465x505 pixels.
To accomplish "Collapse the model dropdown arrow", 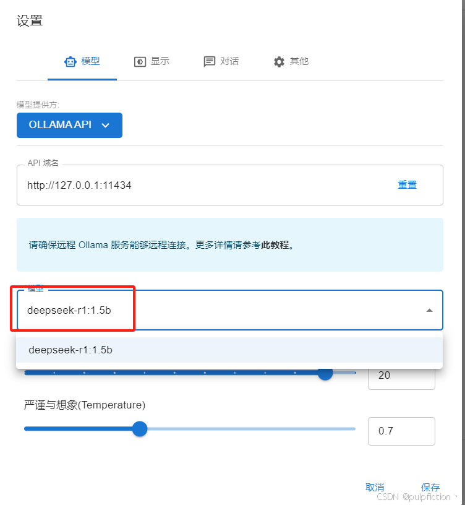I will coord(429,311).
